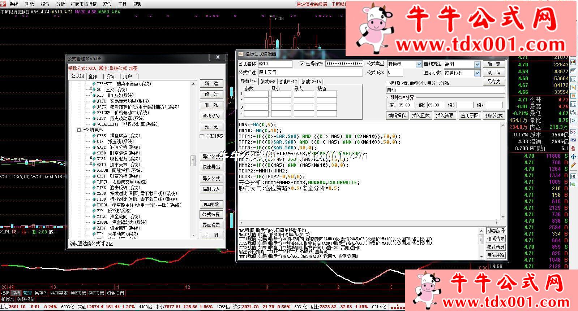Click the Fs icon in right sidebar

(x=573, y=176)
